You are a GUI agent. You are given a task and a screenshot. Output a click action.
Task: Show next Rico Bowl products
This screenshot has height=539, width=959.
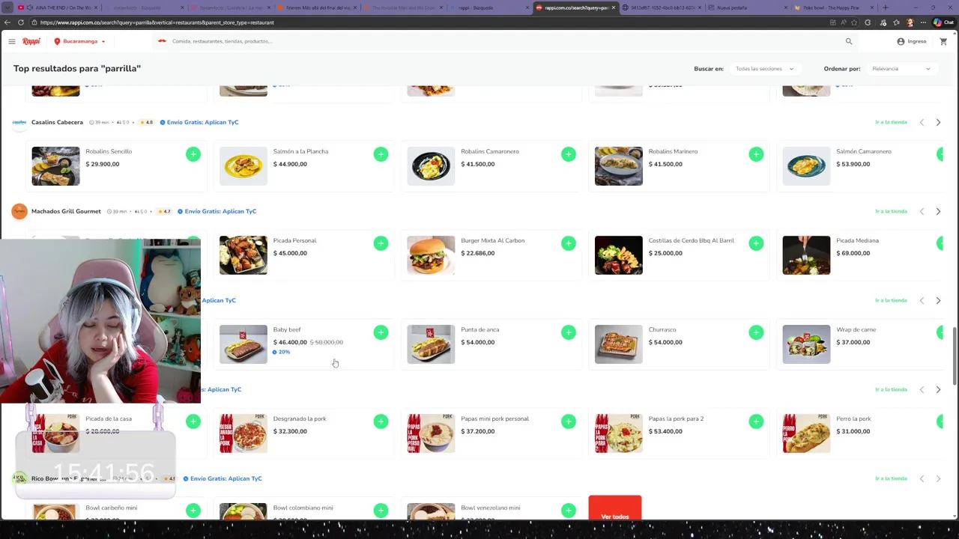[x=938, y=478]
